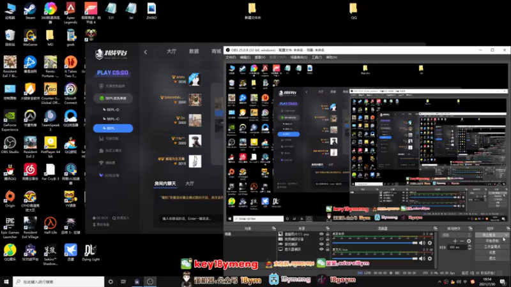This screenshot has width=511, height=287.
Task: Remove transition with the minus icon
Action: point(462,241)
